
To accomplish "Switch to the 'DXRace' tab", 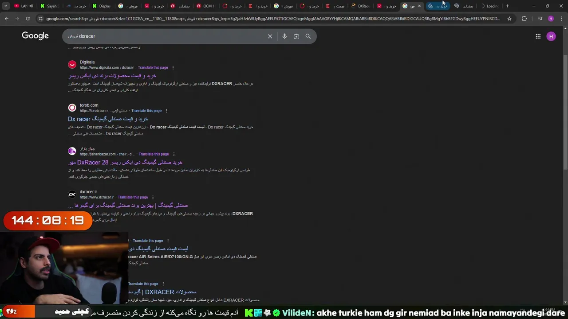I will click(x=361, y=6).
